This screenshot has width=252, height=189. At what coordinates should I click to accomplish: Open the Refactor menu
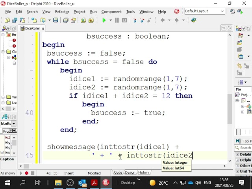click(62, 11)
